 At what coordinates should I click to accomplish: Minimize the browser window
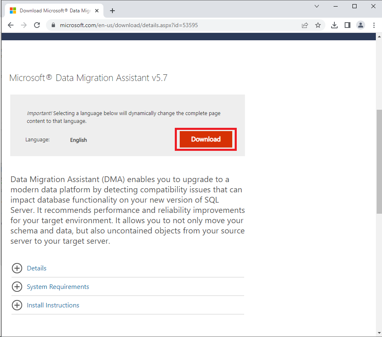pyautogui.click(x=336, y=6)
